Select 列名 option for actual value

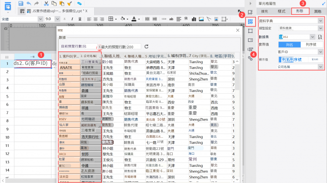point(290,44)
